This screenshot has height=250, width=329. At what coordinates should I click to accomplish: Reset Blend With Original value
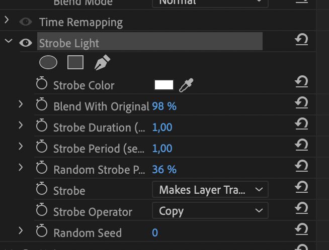coord(301,103)
